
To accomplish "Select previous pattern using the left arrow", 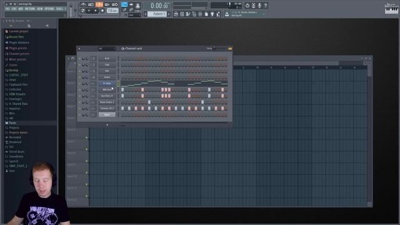I will coord(146,14).
